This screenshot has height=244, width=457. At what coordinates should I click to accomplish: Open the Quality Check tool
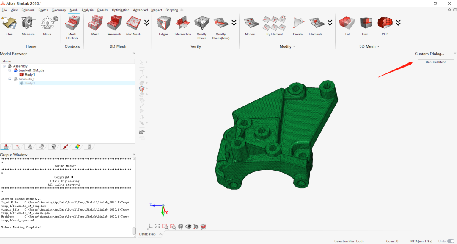coord(202,28)
